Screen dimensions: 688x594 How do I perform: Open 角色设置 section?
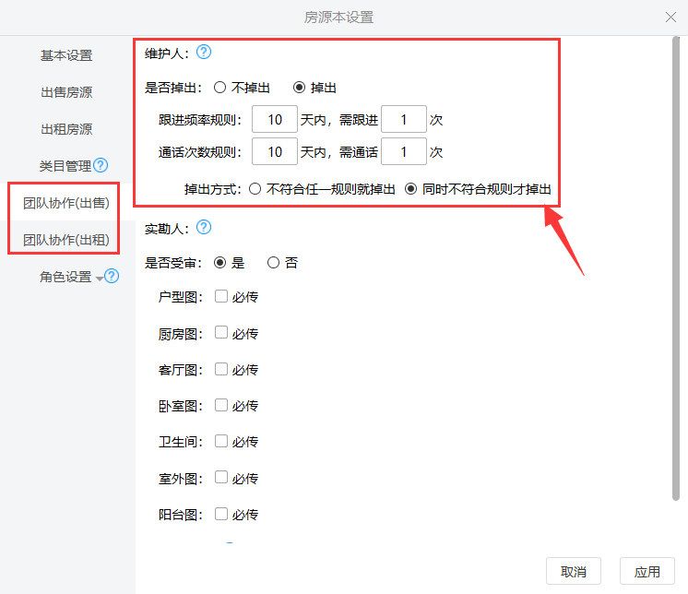[65, 277]
